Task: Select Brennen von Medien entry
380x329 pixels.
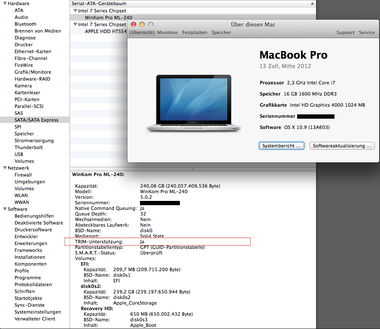Action: [37, 31]
